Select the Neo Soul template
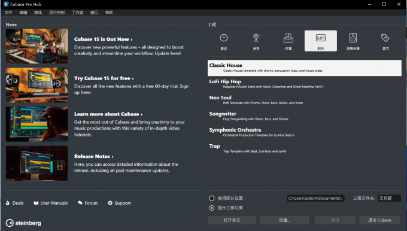Viewport: 407px width, 231px height. [x=305, y=100]
